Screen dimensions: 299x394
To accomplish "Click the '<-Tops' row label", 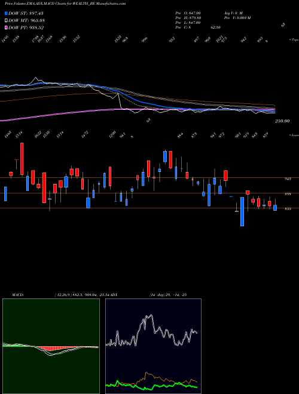I will pyautogui.click(x=294, y=40).
